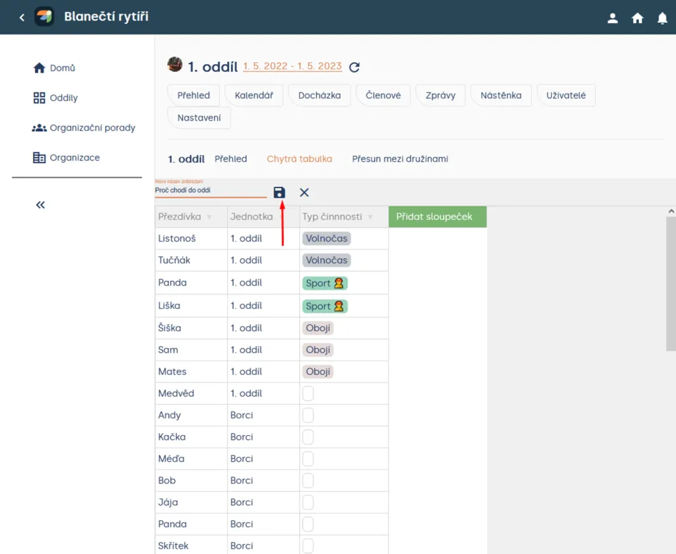The width and height of the screenshot is (676, 554).
Task: Toggle empty Typ činnosti box for Bob
Action: [308, 480]
